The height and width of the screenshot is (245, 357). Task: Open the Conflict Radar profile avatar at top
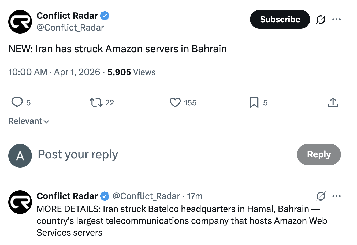20,22
